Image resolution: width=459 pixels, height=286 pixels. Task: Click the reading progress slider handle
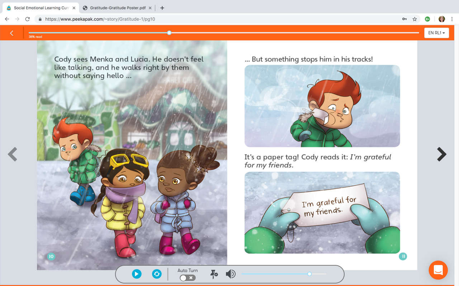(169, 33)
